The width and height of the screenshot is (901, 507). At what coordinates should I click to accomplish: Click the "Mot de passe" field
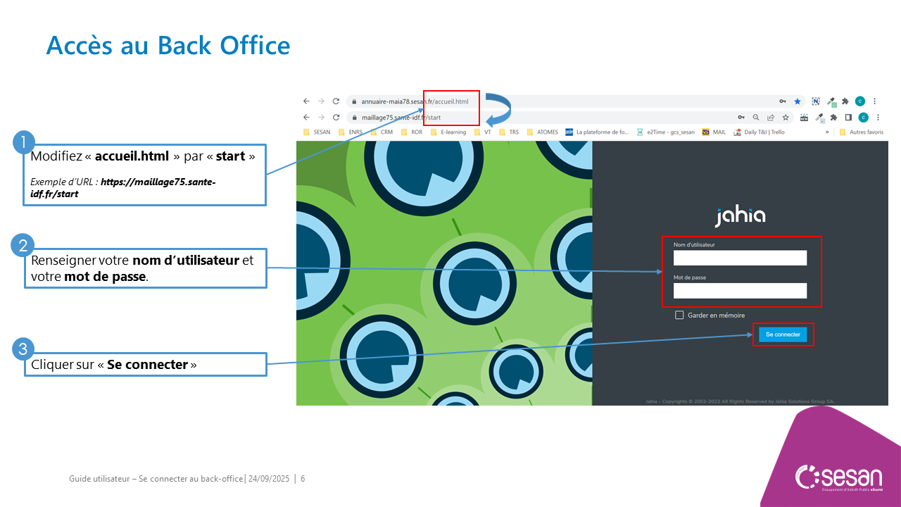740,291
